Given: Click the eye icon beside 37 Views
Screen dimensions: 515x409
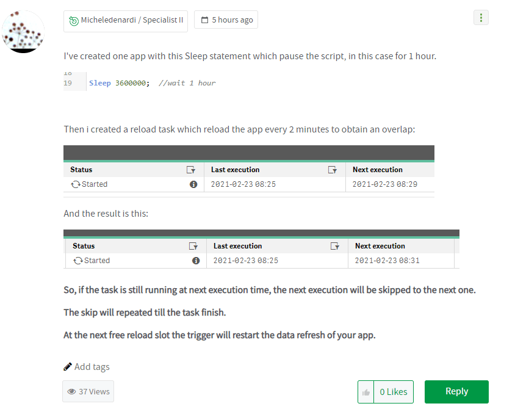Looking at the screenshot, I should coord(71,391).
